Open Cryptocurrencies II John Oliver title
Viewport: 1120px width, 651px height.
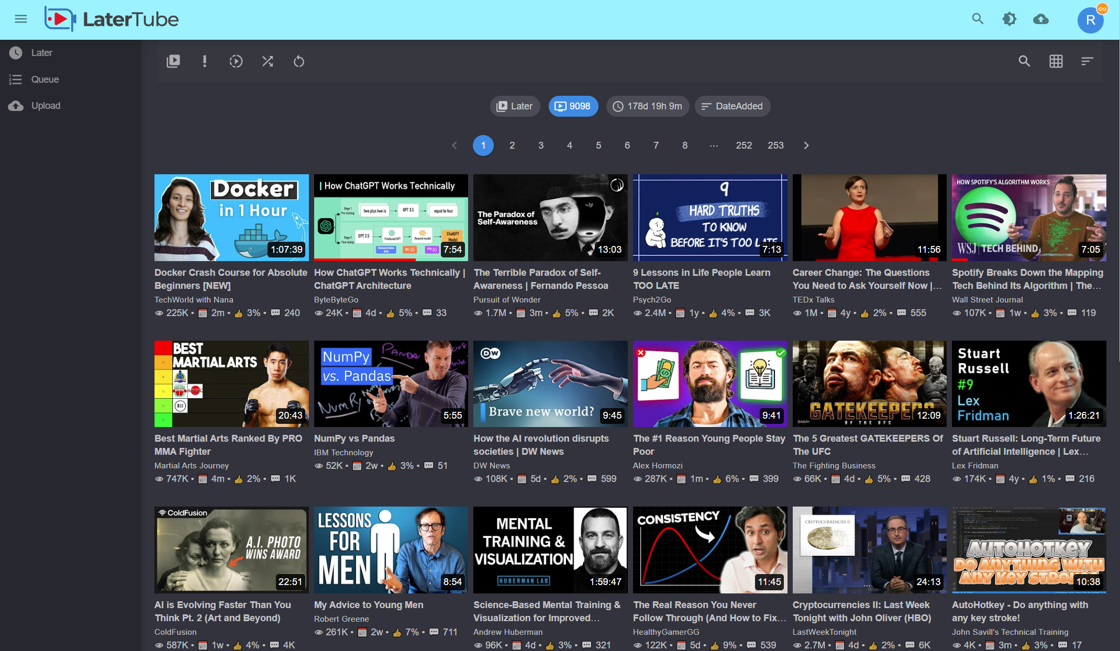coord(862,611)
